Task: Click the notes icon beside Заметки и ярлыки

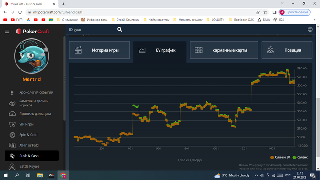Action: [x=12, y=103]
